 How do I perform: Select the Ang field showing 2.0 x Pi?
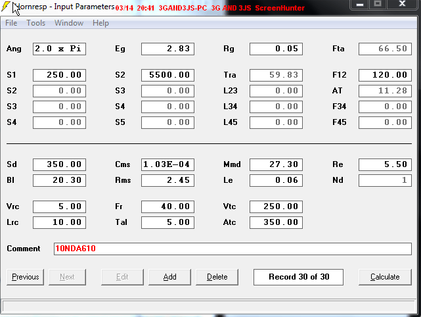click(59, 49)
